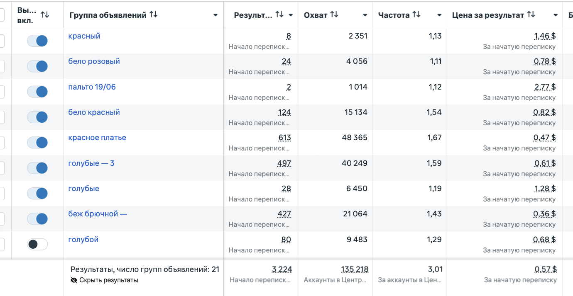This screenshot has height=296, width=573.
Task: Open the пальто 19/06 ad group
Action: [x=92, y=87]
